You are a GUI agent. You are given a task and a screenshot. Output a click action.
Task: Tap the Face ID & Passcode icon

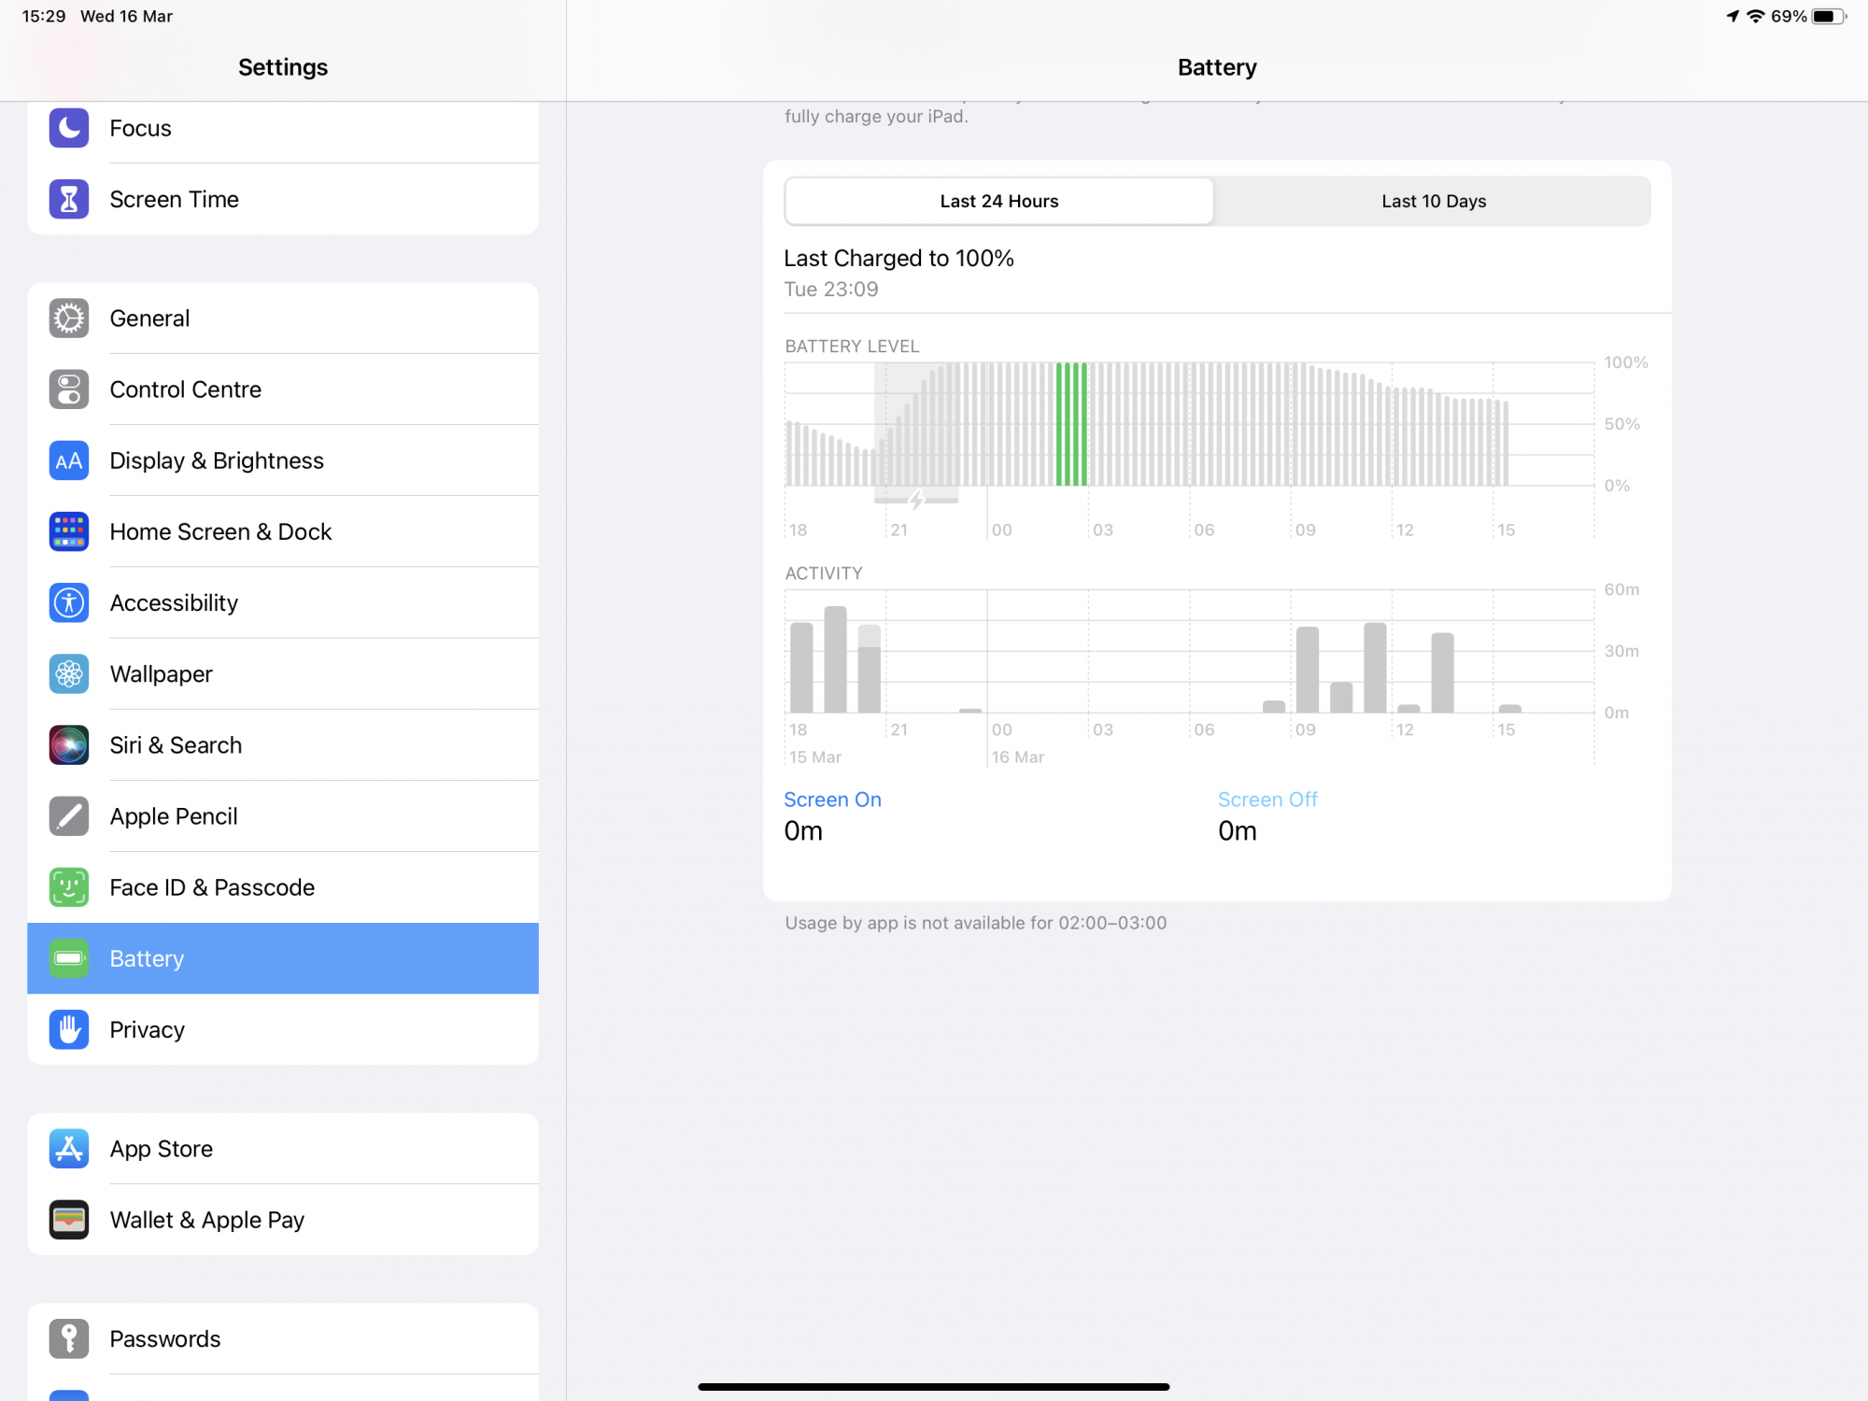69,887
